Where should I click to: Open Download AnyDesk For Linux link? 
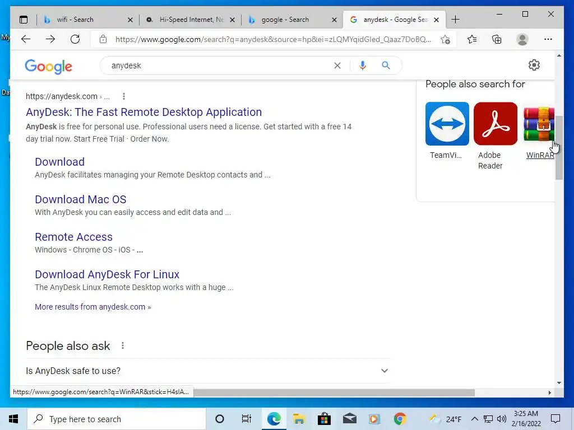(x=107, y=274)
